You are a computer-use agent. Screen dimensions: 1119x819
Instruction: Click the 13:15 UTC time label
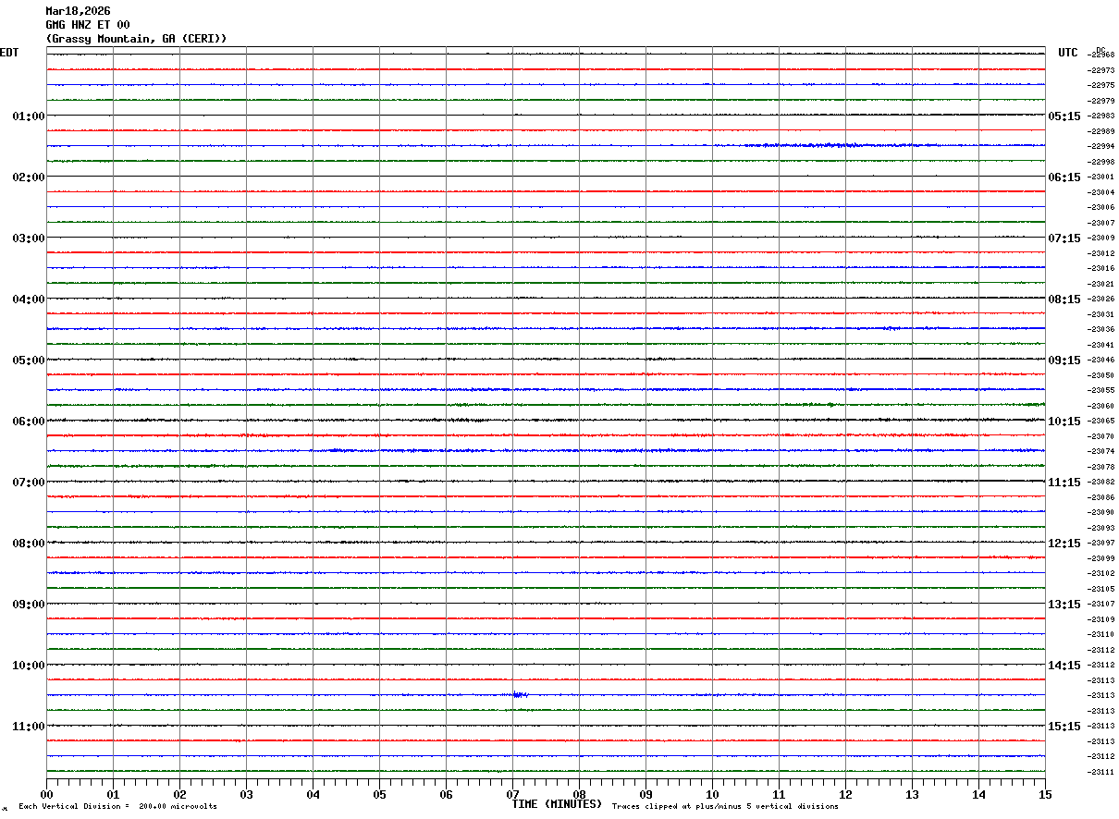pos(1064,605)
